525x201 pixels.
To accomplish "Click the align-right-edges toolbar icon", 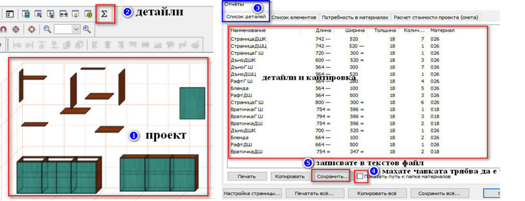I will (x=120, y=44).
